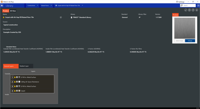This screenshot has height=109, width=200.
Task: Open Settings in the title bar
Action: point(180,2)
